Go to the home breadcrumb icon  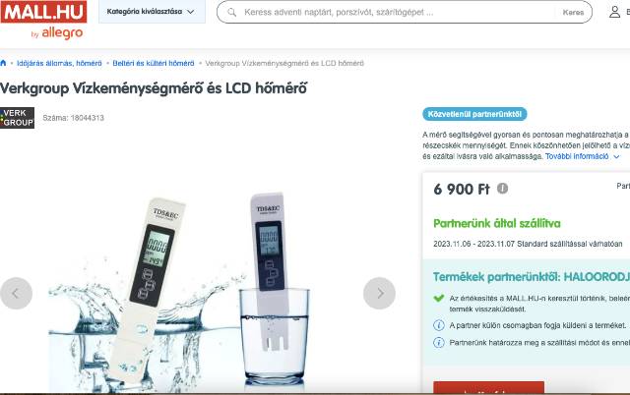[3, 63]
